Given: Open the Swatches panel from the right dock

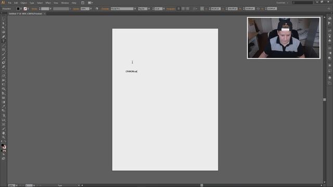Looking at the screenshot, I should coord(329,31).
